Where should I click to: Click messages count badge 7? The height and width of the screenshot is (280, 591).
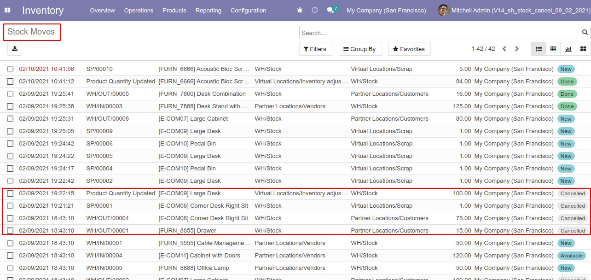pos(336,8)
